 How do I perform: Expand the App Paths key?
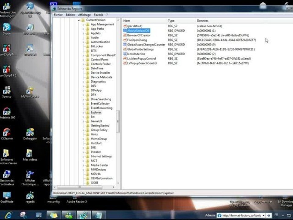[83, 29]
